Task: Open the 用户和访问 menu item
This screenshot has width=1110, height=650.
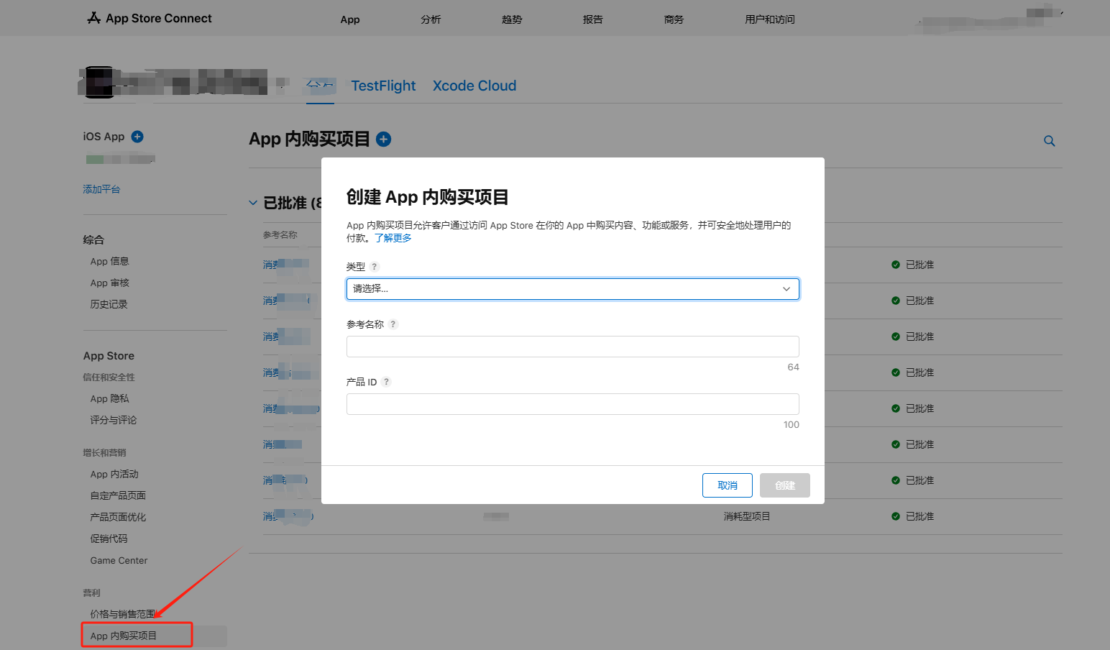Action: (770, 19)
